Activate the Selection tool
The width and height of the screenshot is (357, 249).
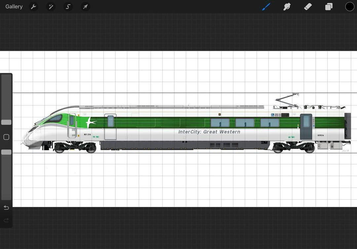(x=68, y=7)
